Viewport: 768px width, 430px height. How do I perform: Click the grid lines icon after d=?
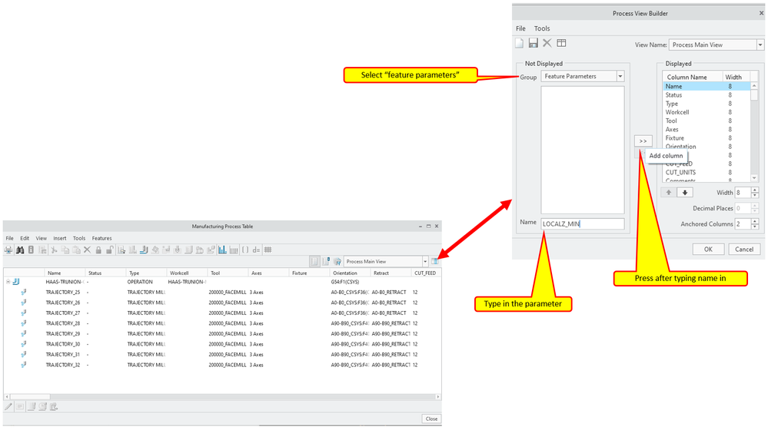coord(268,250)
